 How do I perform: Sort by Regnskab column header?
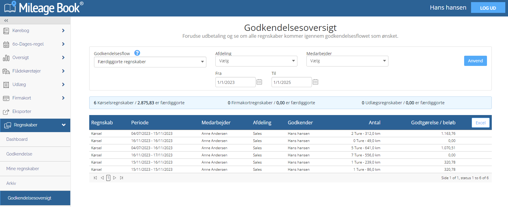pyautogui.click(x=102, y=123)
